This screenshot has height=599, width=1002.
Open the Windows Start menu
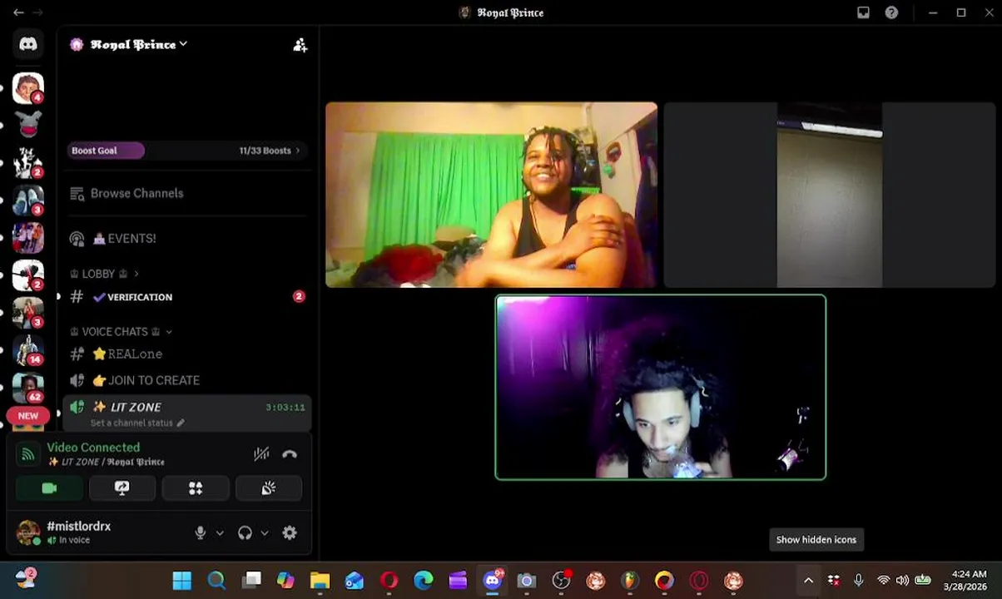(x=181, y=581)
